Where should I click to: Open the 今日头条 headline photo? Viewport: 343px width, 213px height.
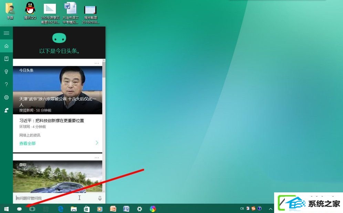(x=58, y=90)
